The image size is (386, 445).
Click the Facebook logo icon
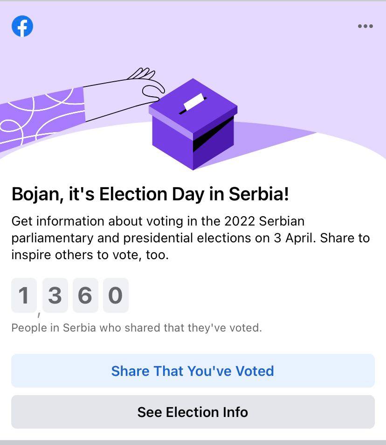(x=22, y=27)
